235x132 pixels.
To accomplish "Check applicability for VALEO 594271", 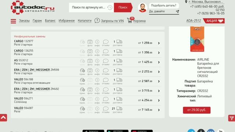I will pos(82,100).
